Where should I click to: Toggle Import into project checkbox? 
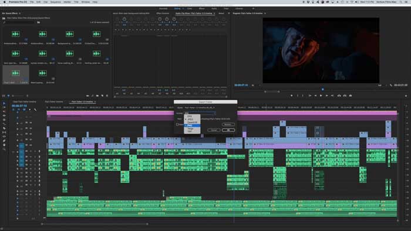tap(177, 124)
